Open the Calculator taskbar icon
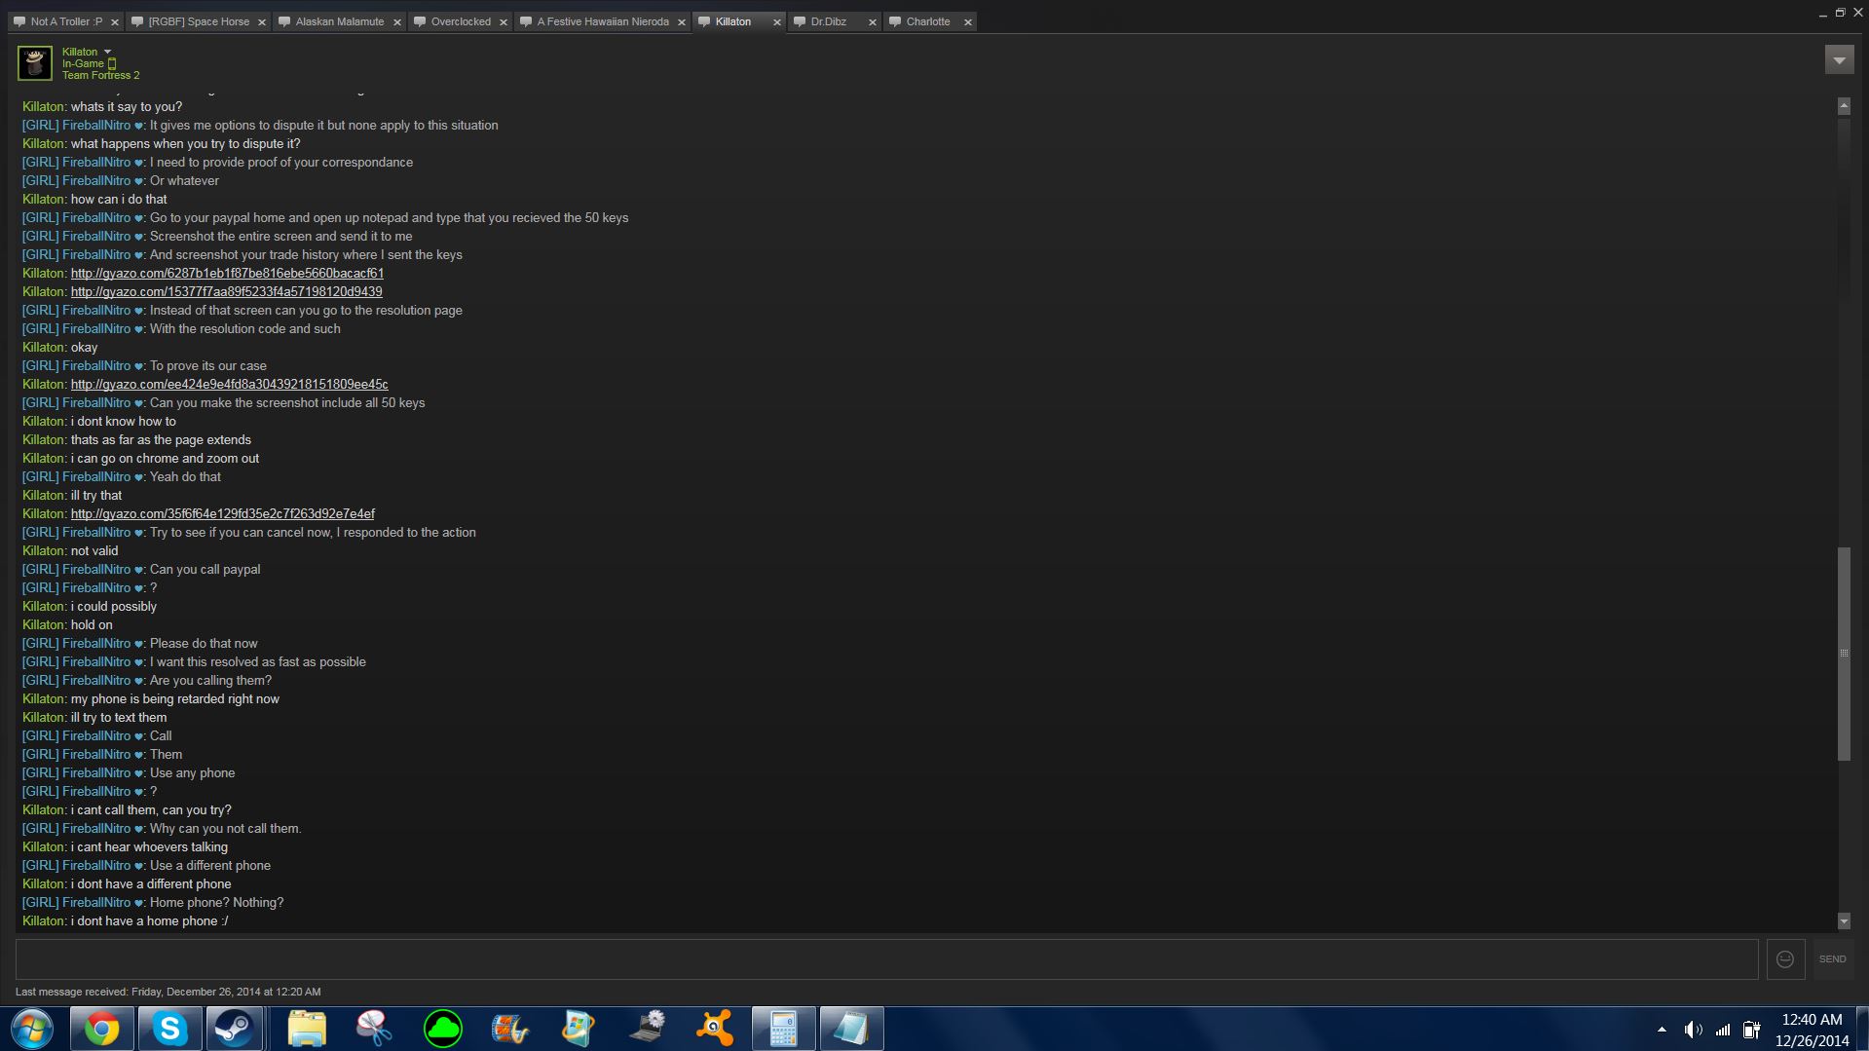1869x1051 pixels. (x=783, y=1029)
